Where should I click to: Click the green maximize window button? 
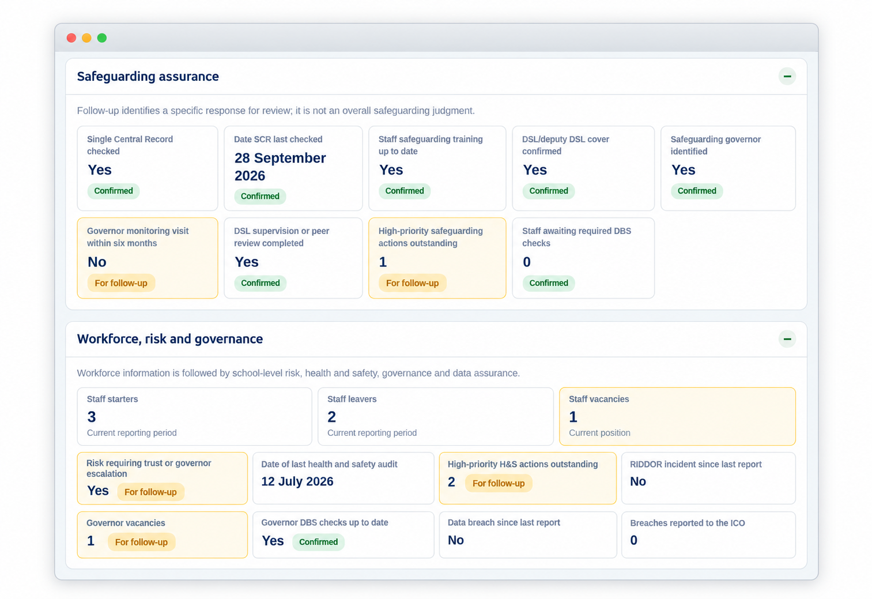pyautogui.click(x=102, y=38)
